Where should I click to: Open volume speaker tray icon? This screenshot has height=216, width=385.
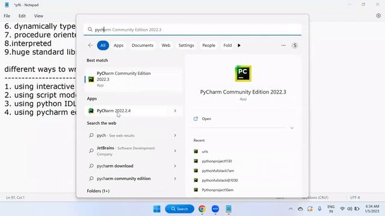[x=350, y=209]
